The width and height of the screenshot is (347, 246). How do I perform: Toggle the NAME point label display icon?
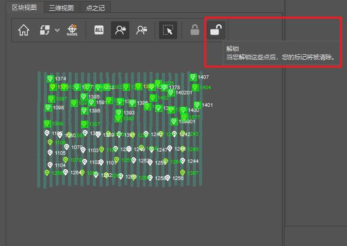click(72, 30)
